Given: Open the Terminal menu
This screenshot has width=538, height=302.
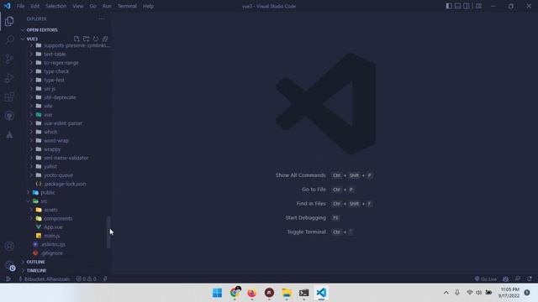Looking at the screenshot, I should [x=127, y=6].
